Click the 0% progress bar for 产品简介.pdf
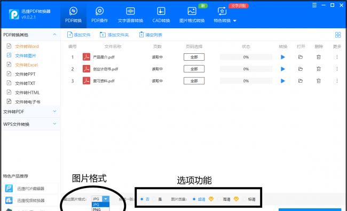Image resolution: width=347 pixels, height=211 pixels. 246,57
